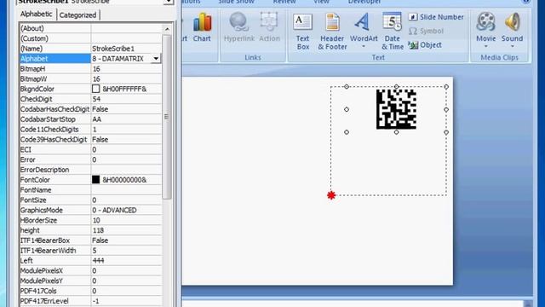Insert Date & Time

pyautogui.click(x=393, y=32)
